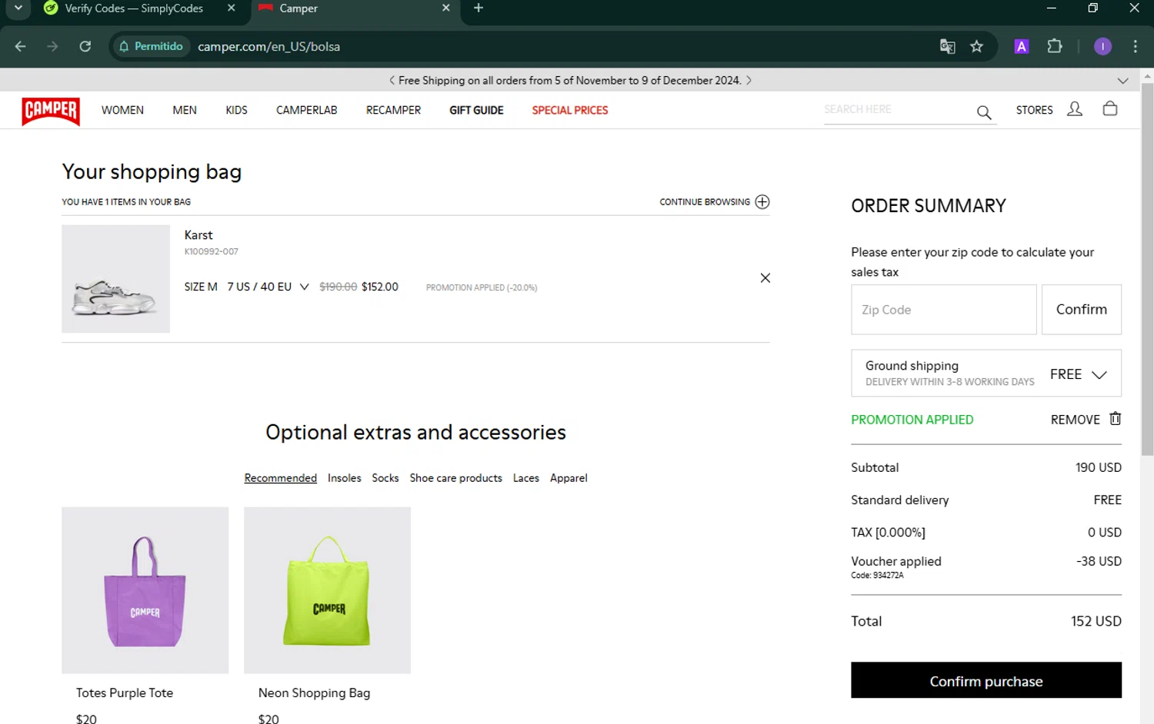
Task: Open the Men menu
Action: point(185,111)
